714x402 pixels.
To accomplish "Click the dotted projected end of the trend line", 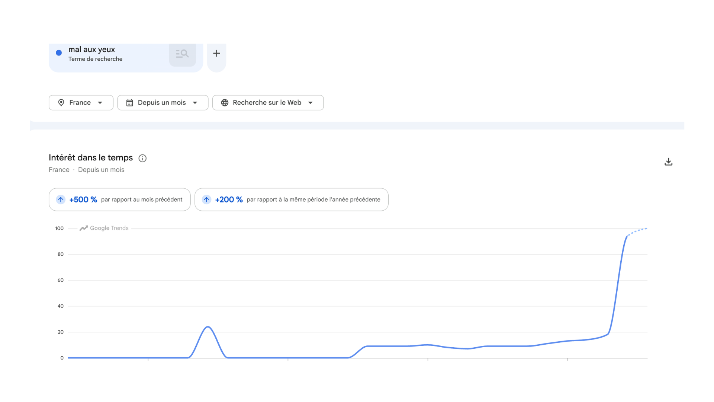I will 637,232.
